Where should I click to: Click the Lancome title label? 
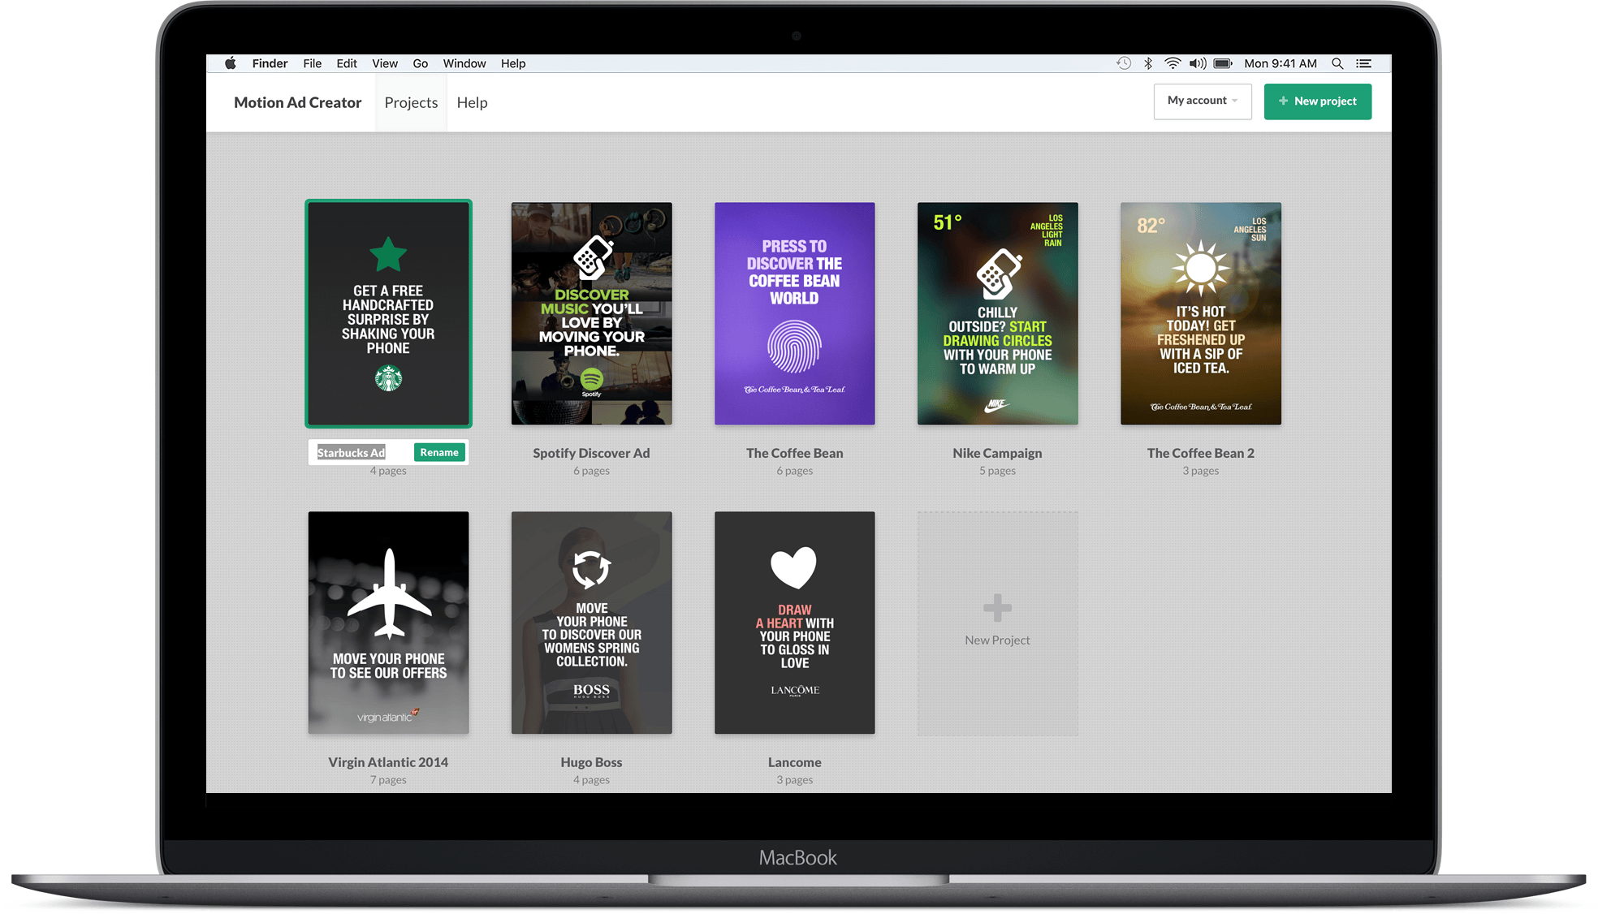coord(795,762)
